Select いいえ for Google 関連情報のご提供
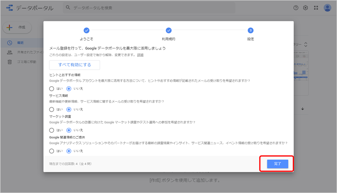This screenshot has width=337, height=193. click(69, 151)
